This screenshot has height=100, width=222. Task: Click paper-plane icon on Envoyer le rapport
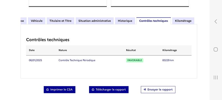pyautogui.click(x=145, y=90)
